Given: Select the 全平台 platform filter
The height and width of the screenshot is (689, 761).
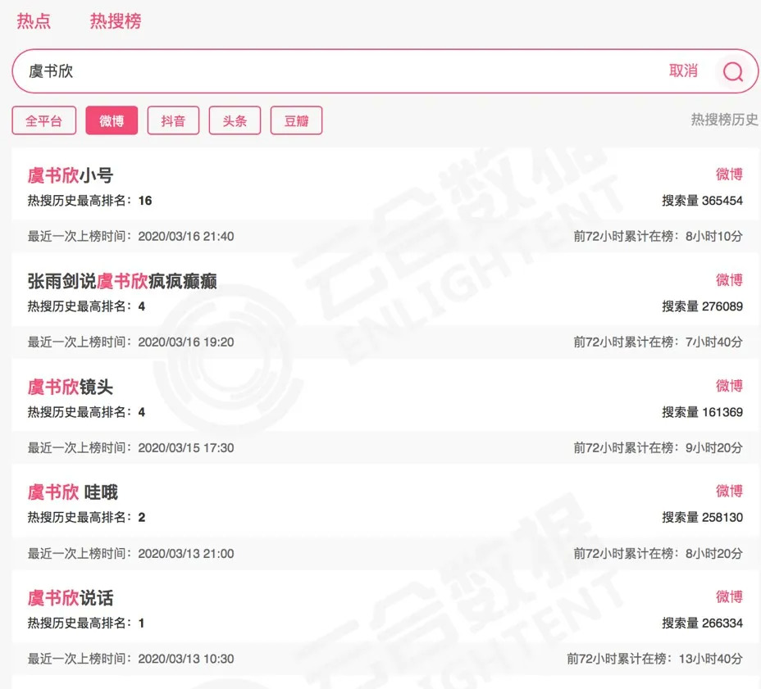Looking at the screenshot, I should pos(44,120).
